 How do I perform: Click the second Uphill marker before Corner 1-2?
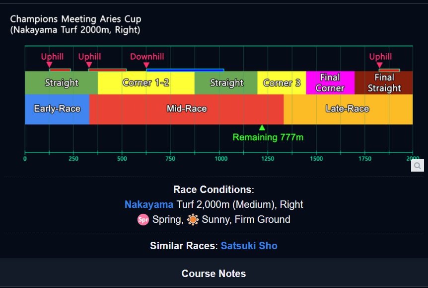click(x=89, y=65)
